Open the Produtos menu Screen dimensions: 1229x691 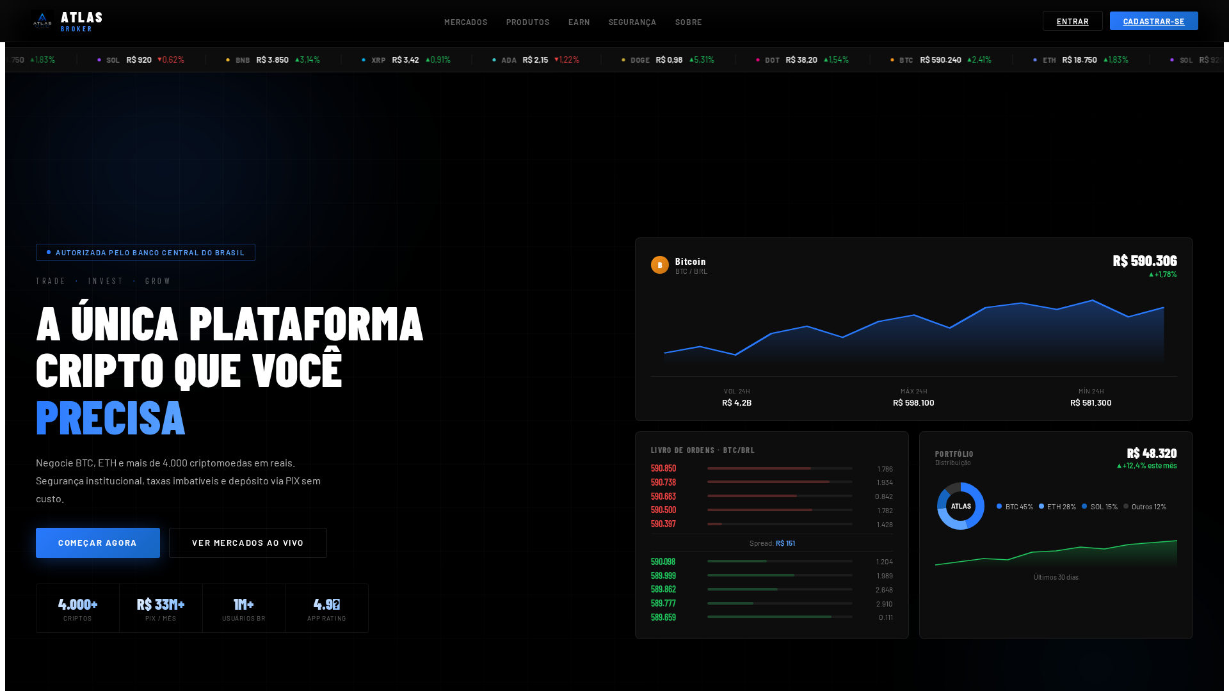point(528,22)
